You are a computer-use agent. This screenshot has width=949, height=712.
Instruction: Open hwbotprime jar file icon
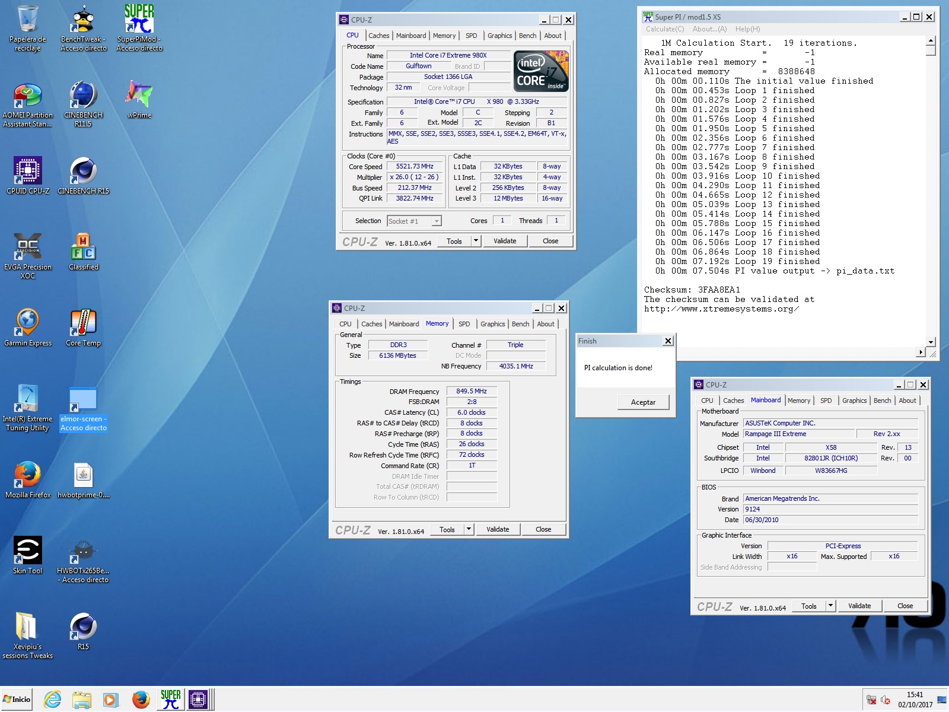pyautogui.click(x=83, y=479)
